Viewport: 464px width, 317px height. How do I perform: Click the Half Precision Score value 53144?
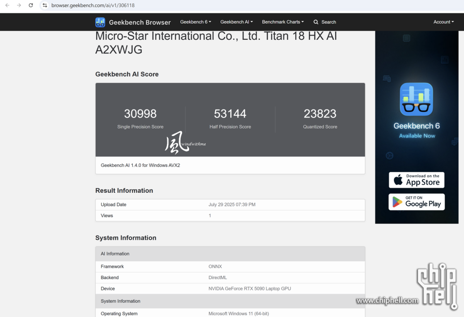(x=230, y=114)
